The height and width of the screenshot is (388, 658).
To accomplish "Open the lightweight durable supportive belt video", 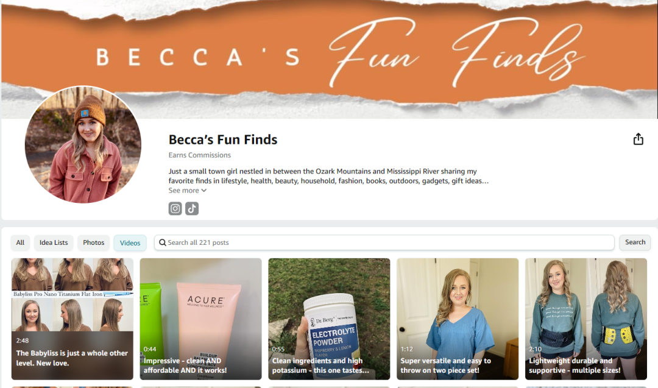I will click(586, 319).
